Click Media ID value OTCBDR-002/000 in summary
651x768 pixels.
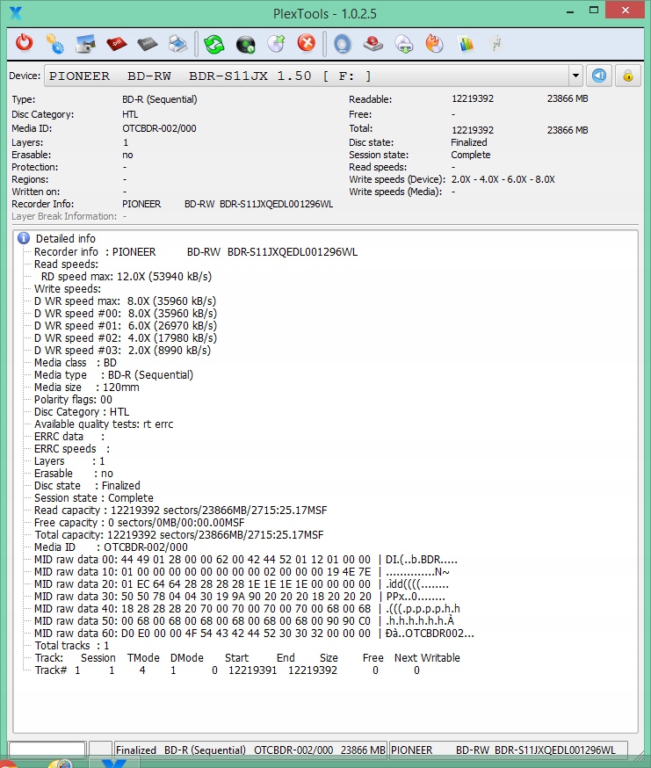(x=159, y=128)
